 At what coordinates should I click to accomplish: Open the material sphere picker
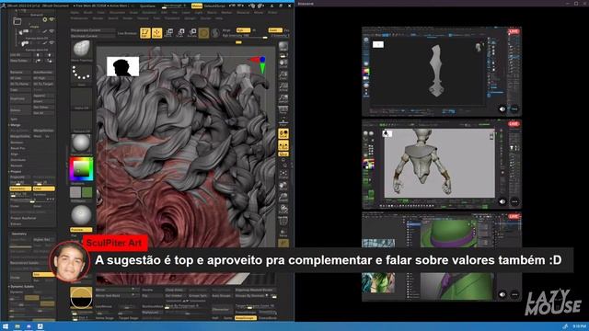click(81, 143)
